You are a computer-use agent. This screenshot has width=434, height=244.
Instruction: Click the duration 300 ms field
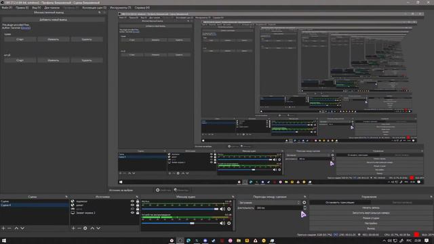coord(278,208)
